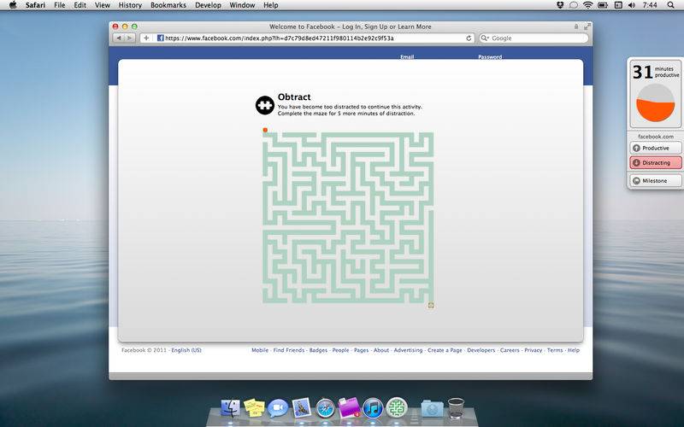Open the purple folder app in the Dock

coord(349,408)
